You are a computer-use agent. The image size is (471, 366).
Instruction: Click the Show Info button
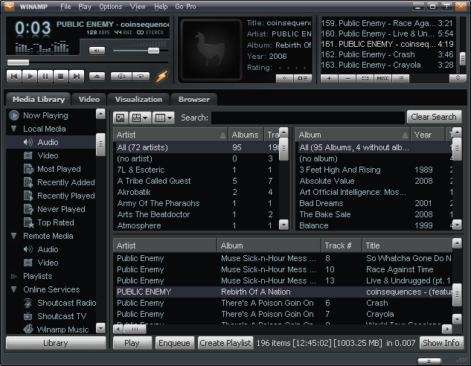pos(441,343)
